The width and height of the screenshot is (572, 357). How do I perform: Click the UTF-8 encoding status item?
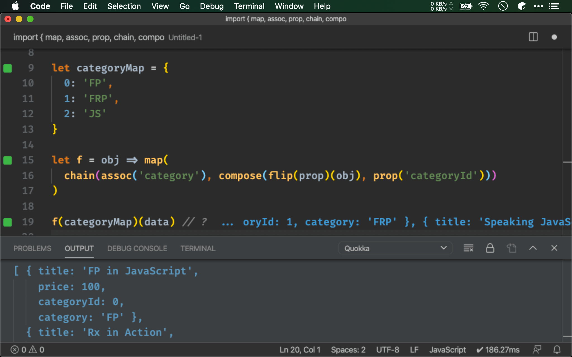click(x=388, y=350)
